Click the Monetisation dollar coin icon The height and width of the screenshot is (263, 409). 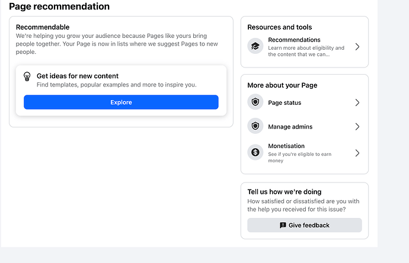pyautogui.click(x=255, y=153)
